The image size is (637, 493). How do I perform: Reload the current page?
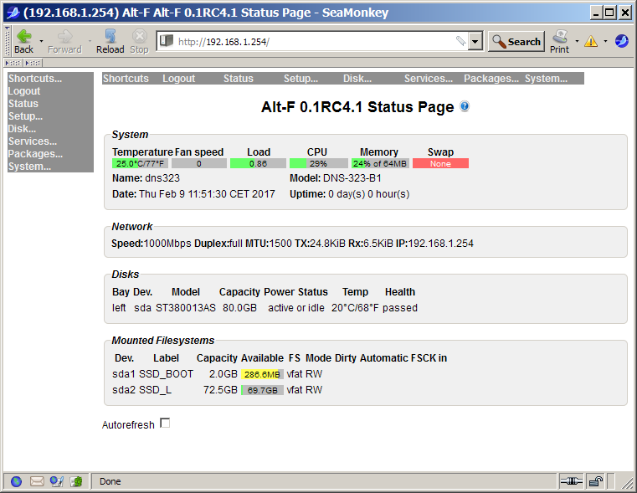click(110, 41)
